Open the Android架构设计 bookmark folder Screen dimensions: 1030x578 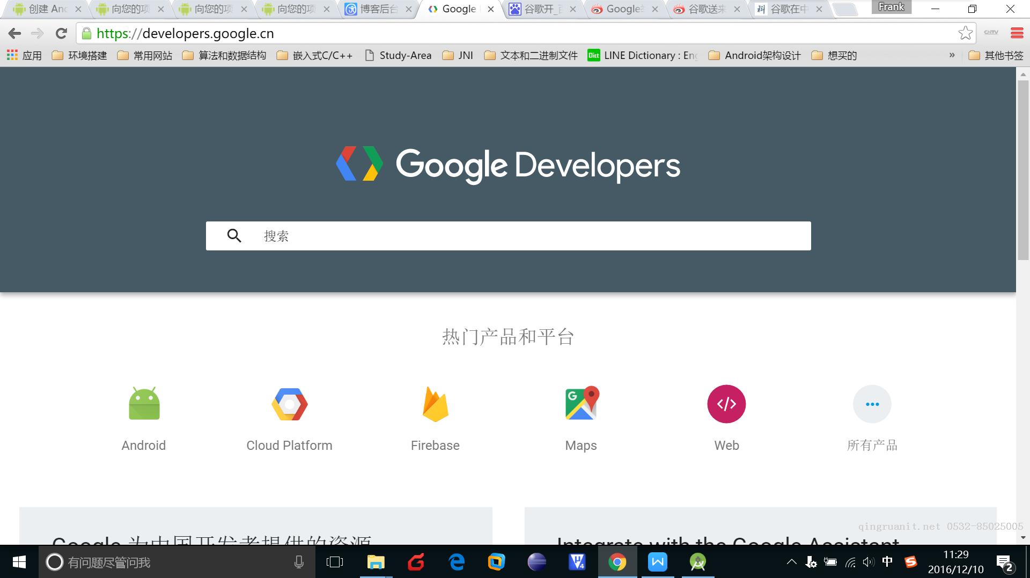755,55
